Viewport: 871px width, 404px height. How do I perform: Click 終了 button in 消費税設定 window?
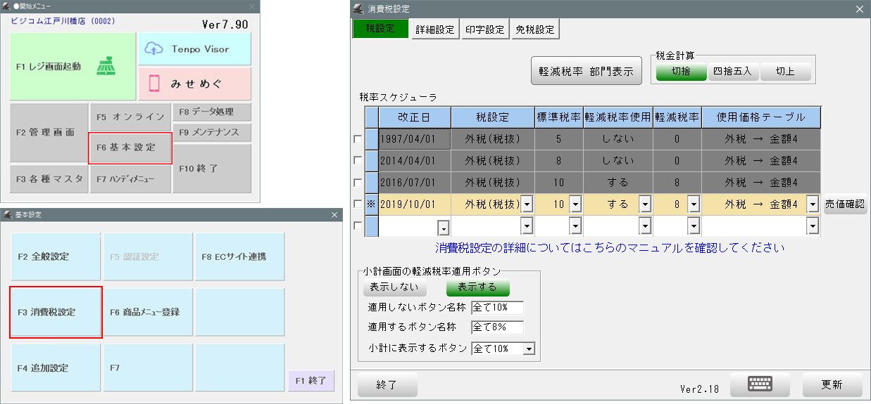coord(387,385)
